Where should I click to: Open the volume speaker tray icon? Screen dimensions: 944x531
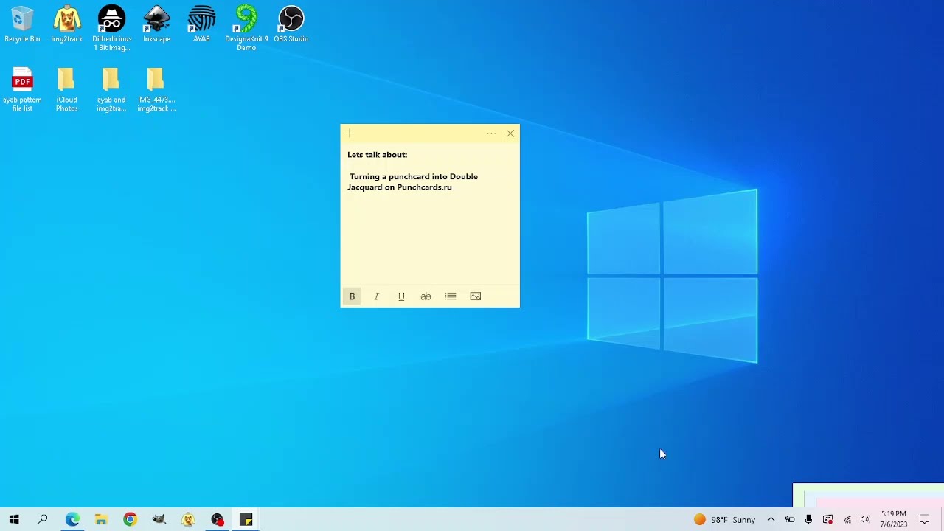coord(865,520)
